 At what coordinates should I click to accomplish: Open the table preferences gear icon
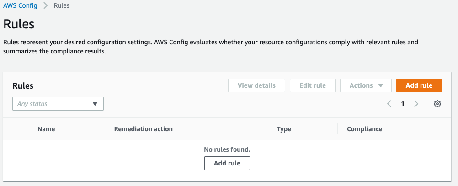437,104
